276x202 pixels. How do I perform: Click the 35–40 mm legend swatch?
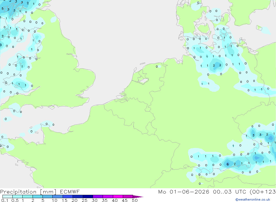pyautogui.click(x=108, y=196)
